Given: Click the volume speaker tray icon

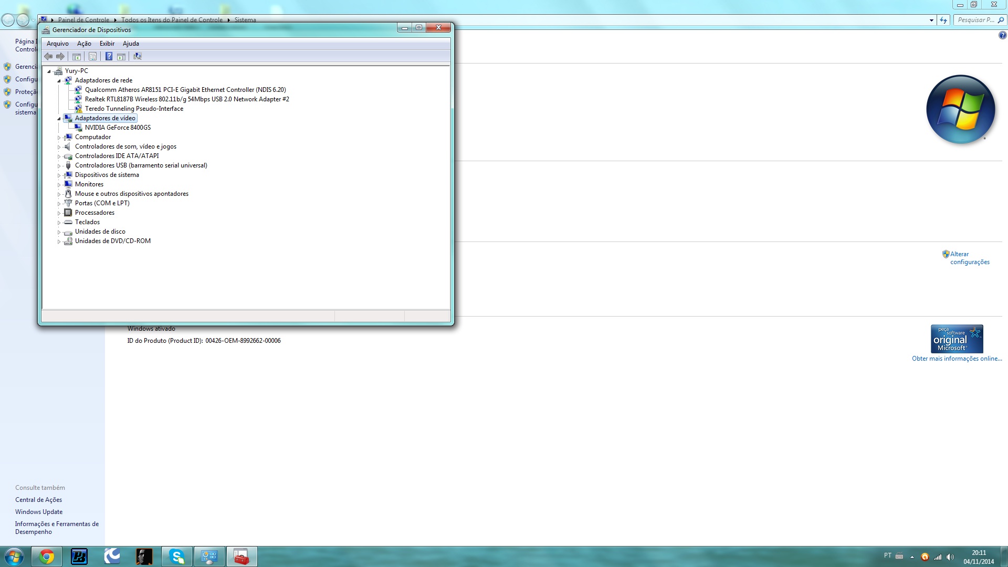Looking at the screenshot, I should click(950, 557).
